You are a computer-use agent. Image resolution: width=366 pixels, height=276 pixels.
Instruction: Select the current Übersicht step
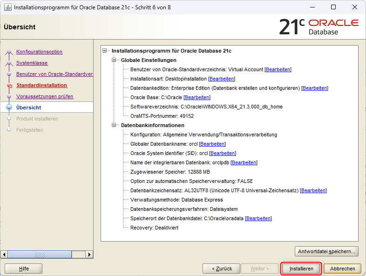[28, 108]
